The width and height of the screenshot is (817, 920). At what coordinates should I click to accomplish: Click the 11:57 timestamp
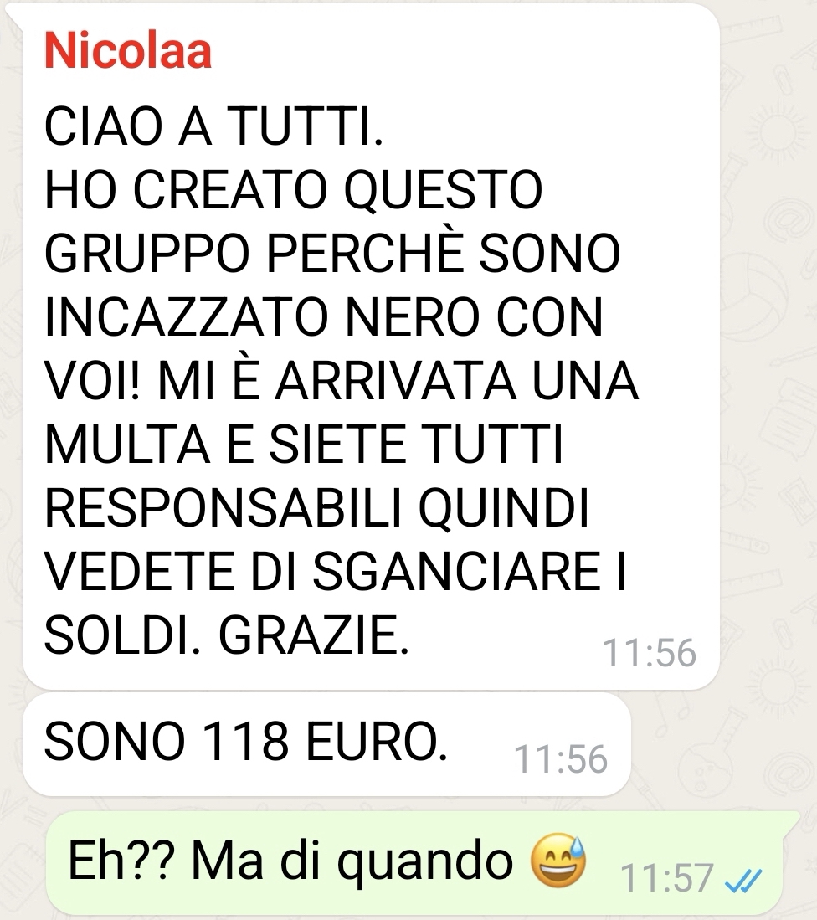667,878
